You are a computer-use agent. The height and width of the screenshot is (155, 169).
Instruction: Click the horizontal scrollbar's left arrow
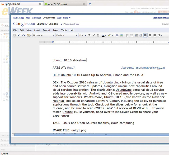click(13, 135)
